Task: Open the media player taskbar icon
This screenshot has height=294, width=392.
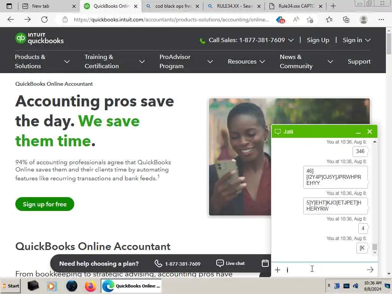Action: 52,286
